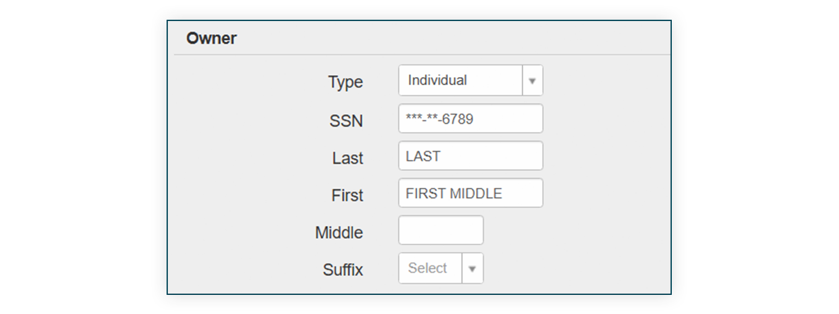Screen dimensions: 839x314
Task: Click the masked asterisks in SSN field
Action: pos(422,118)
